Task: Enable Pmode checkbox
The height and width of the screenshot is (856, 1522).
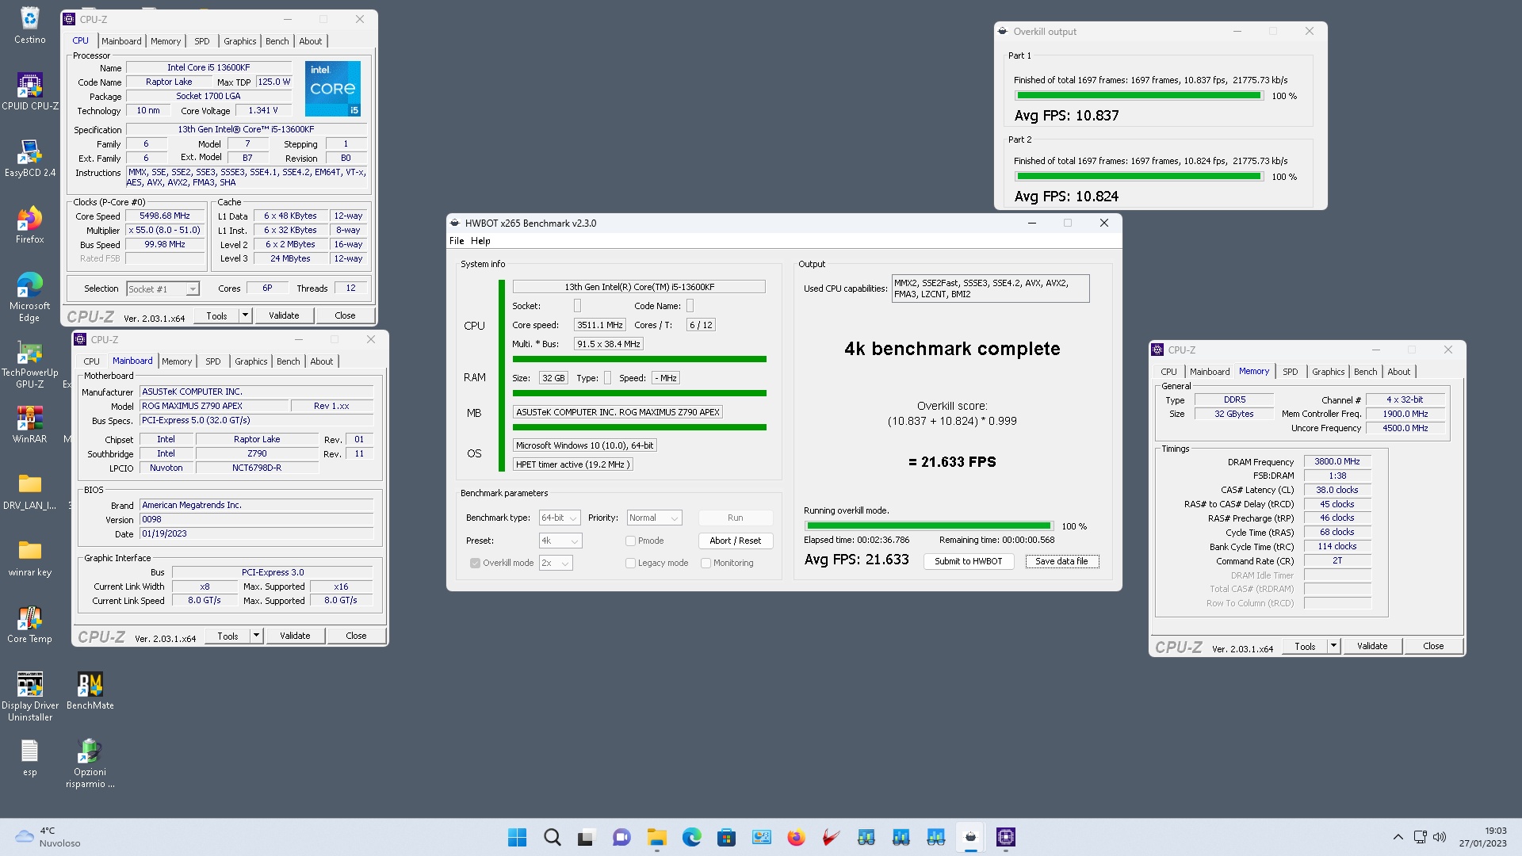Action: [x=630, y=541]
